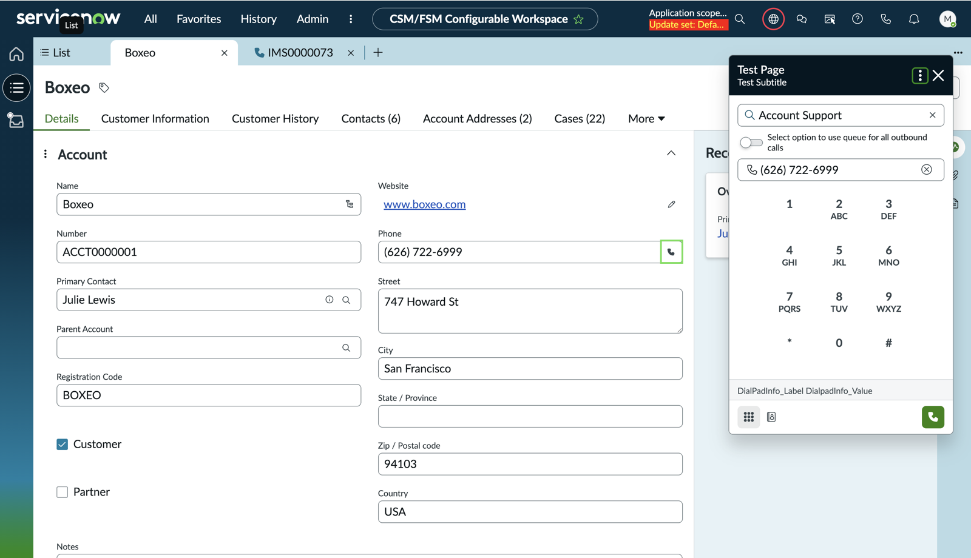971x558 pixels.
Task: Open the hierarchy icon in Name field
Action: [350, 204]
